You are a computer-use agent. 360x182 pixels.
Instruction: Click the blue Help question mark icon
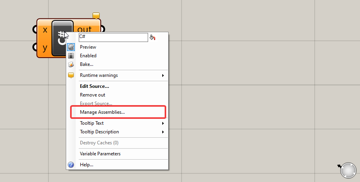point(71,165)
